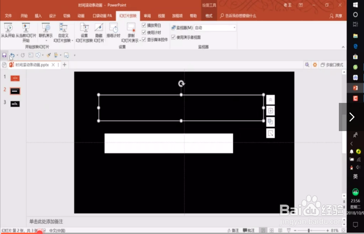This screenshot has height=234, width=364.
Task: Click the Save icon in quick access toolbar
Action: point(4,55)
